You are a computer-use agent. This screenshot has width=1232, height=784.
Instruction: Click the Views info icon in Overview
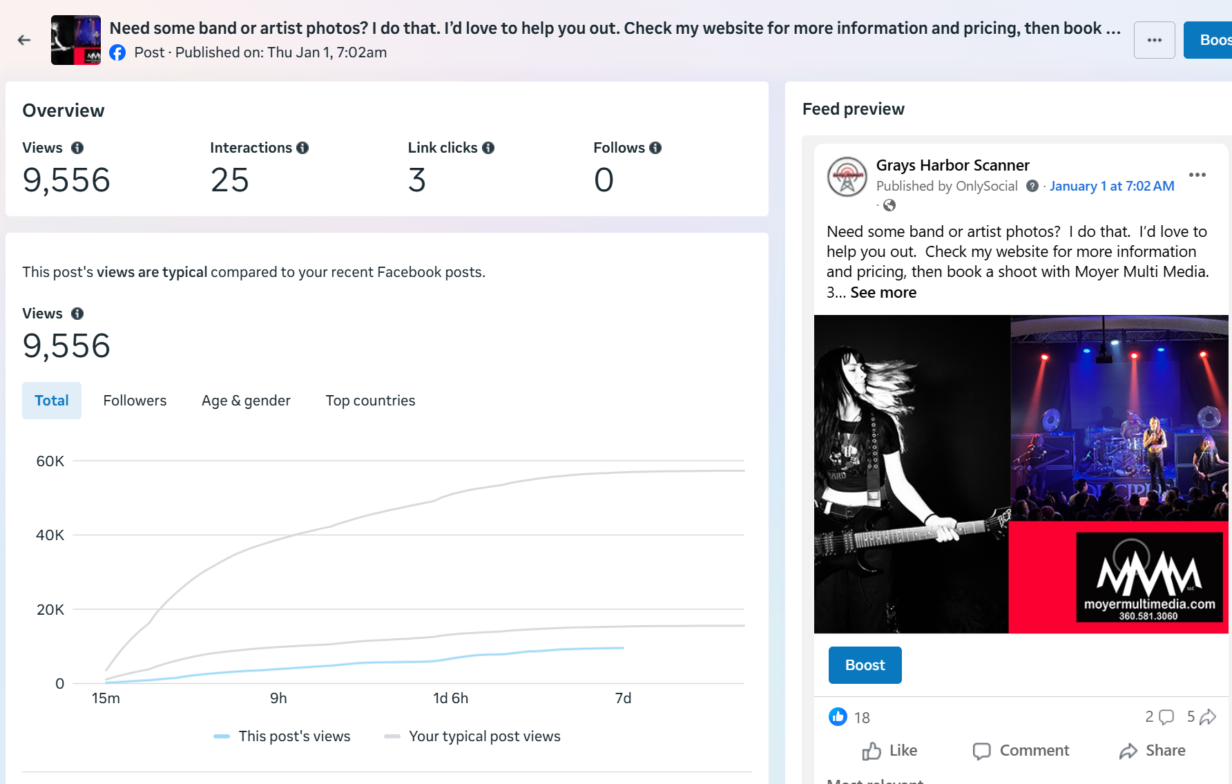pos(77,148)
